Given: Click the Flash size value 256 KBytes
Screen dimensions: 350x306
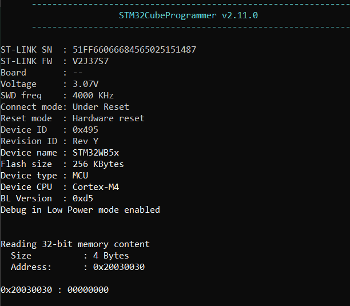Looking at the screenshot, I should [98, 164].
